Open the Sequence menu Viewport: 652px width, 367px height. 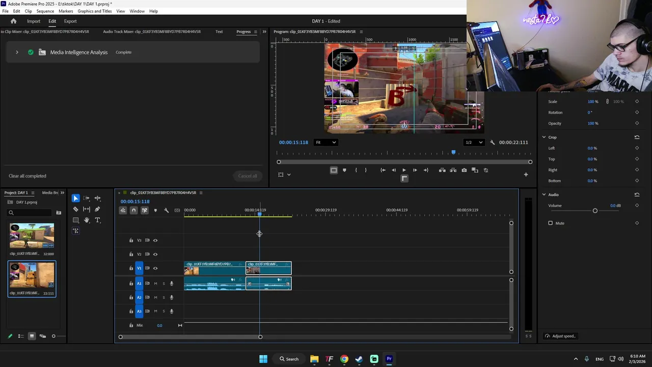click(x=45, y=11)
